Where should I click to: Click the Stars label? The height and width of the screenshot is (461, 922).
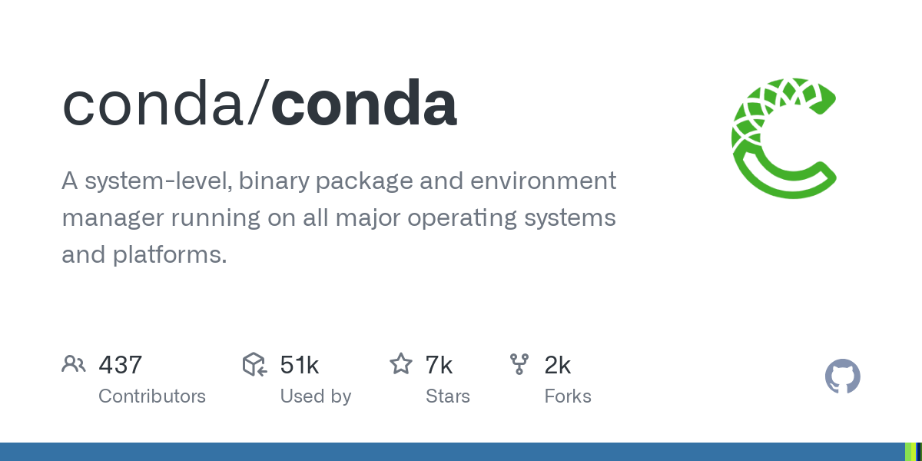tap(448, 396)
